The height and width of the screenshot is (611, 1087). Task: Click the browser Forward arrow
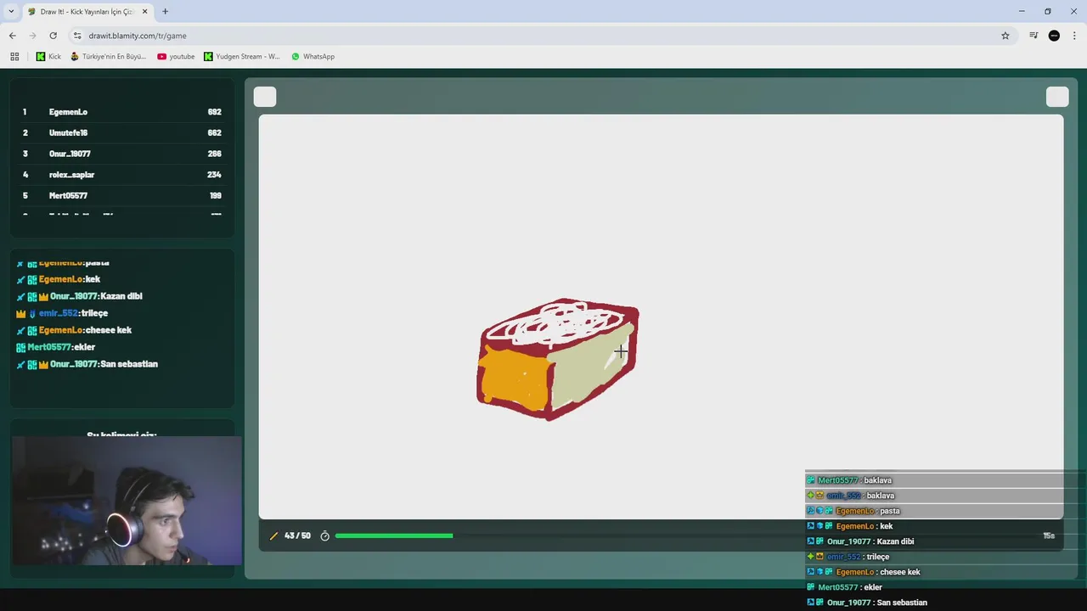point(32,36)
